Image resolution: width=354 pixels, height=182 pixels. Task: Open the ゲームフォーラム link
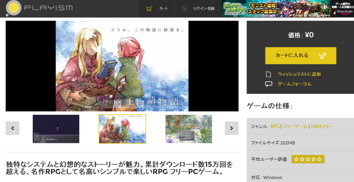click(x=294, y=84)
